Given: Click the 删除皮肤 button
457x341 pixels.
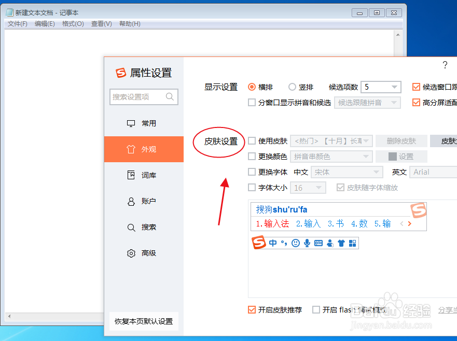Looking at the screenshot, I should pos(401,141).
